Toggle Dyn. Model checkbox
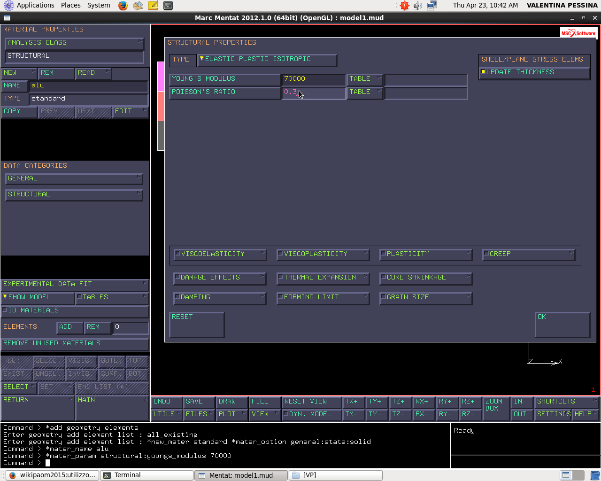Image resolution: width=601 pixels, height=481 pixels. [x=312, y=415]
